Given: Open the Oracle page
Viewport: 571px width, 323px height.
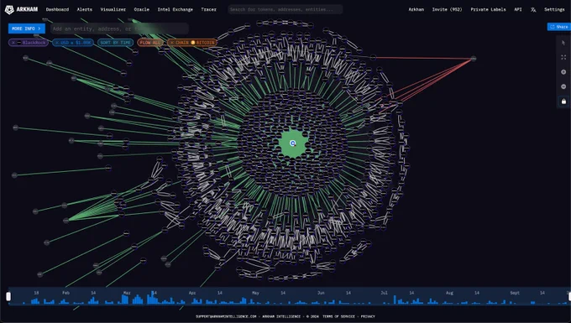Looking at the screenshot, I should (x=142, y=9).
